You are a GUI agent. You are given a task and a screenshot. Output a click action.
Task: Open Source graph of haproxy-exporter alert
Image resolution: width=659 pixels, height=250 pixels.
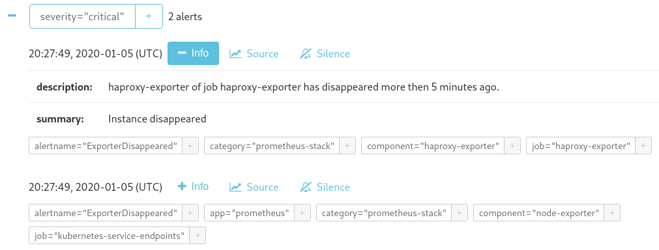pyautogui.click(x=254, y=53)
